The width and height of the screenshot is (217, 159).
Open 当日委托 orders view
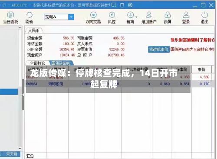[x=10, y=18]
